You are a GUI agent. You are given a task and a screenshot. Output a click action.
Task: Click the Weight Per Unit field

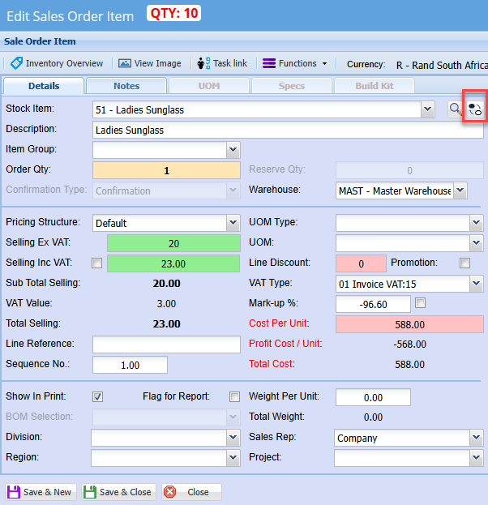pyautogui.click(x=373, y=397)
